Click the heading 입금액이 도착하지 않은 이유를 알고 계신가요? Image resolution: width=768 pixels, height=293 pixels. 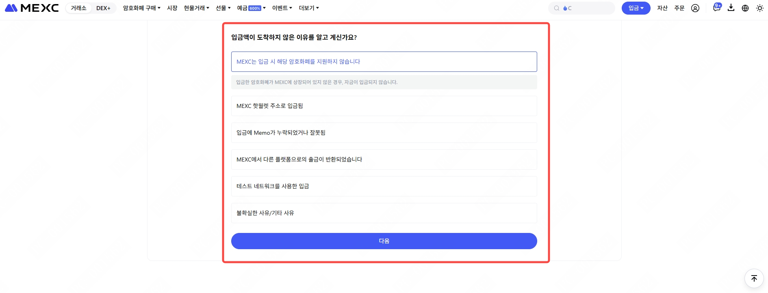point(294,37)
